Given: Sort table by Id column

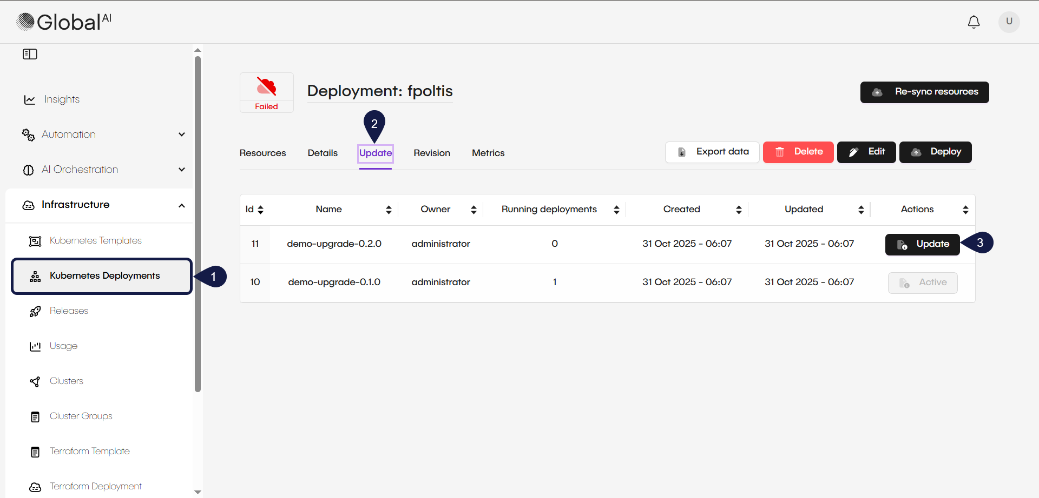Looking at the screenshot, I should [x=260, y=210].
